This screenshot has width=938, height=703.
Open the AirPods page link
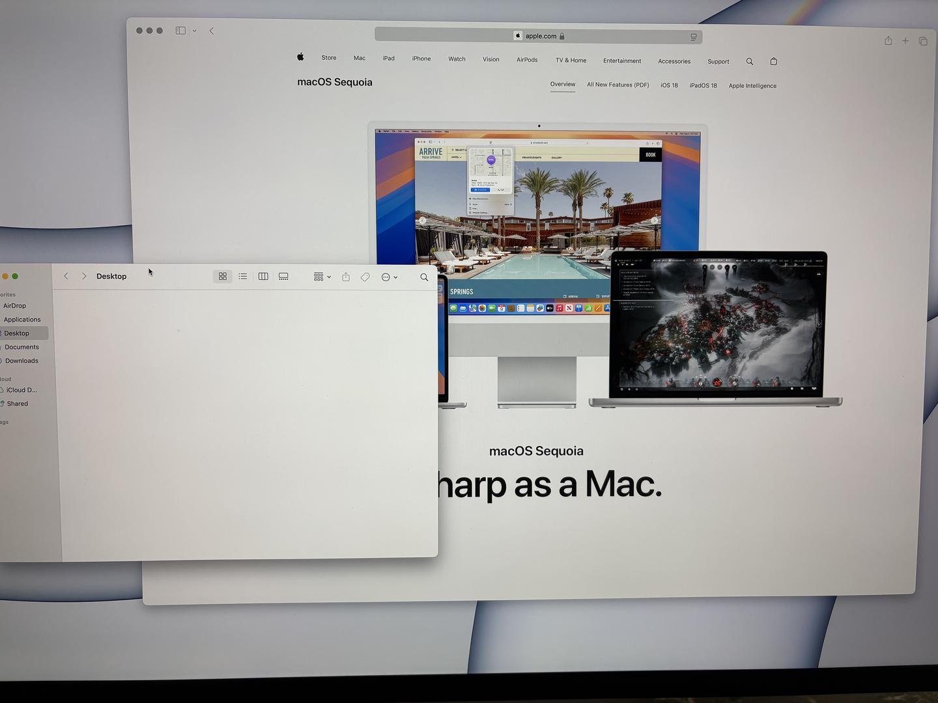click(527, 60)
